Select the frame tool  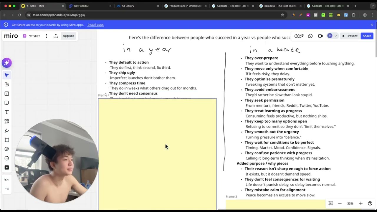(6, 140)
